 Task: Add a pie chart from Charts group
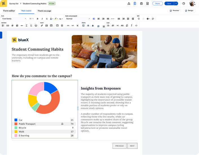point(88,25)
